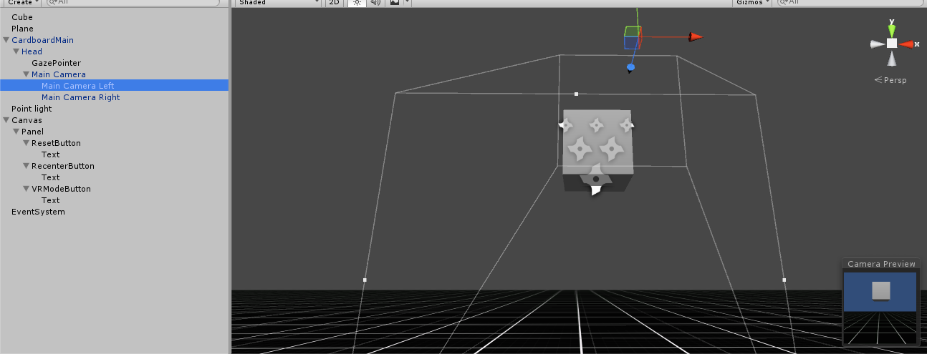Screen dimensions: 927x354
Task: Select Text child under VRModeButton
Action: point(115,200)
